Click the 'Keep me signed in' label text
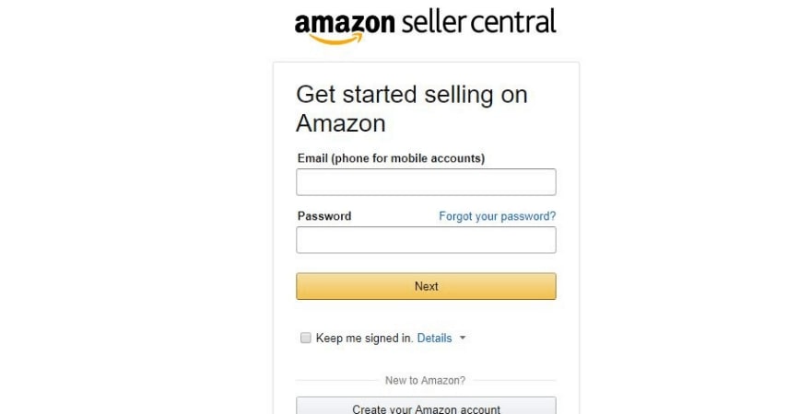Viewport: 811px width, 414px height. click(364, 338)
